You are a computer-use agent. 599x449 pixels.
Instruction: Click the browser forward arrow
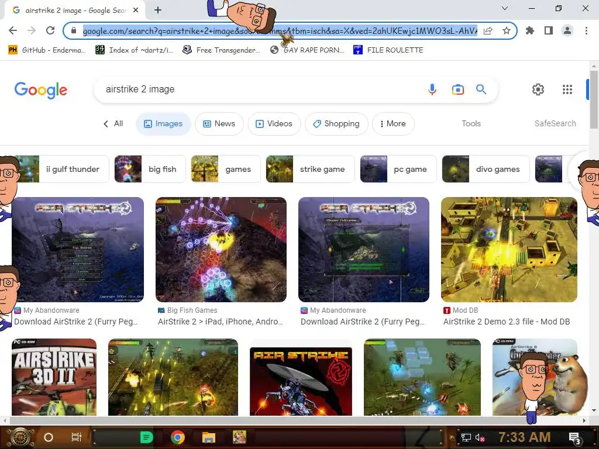click(32, 30)
